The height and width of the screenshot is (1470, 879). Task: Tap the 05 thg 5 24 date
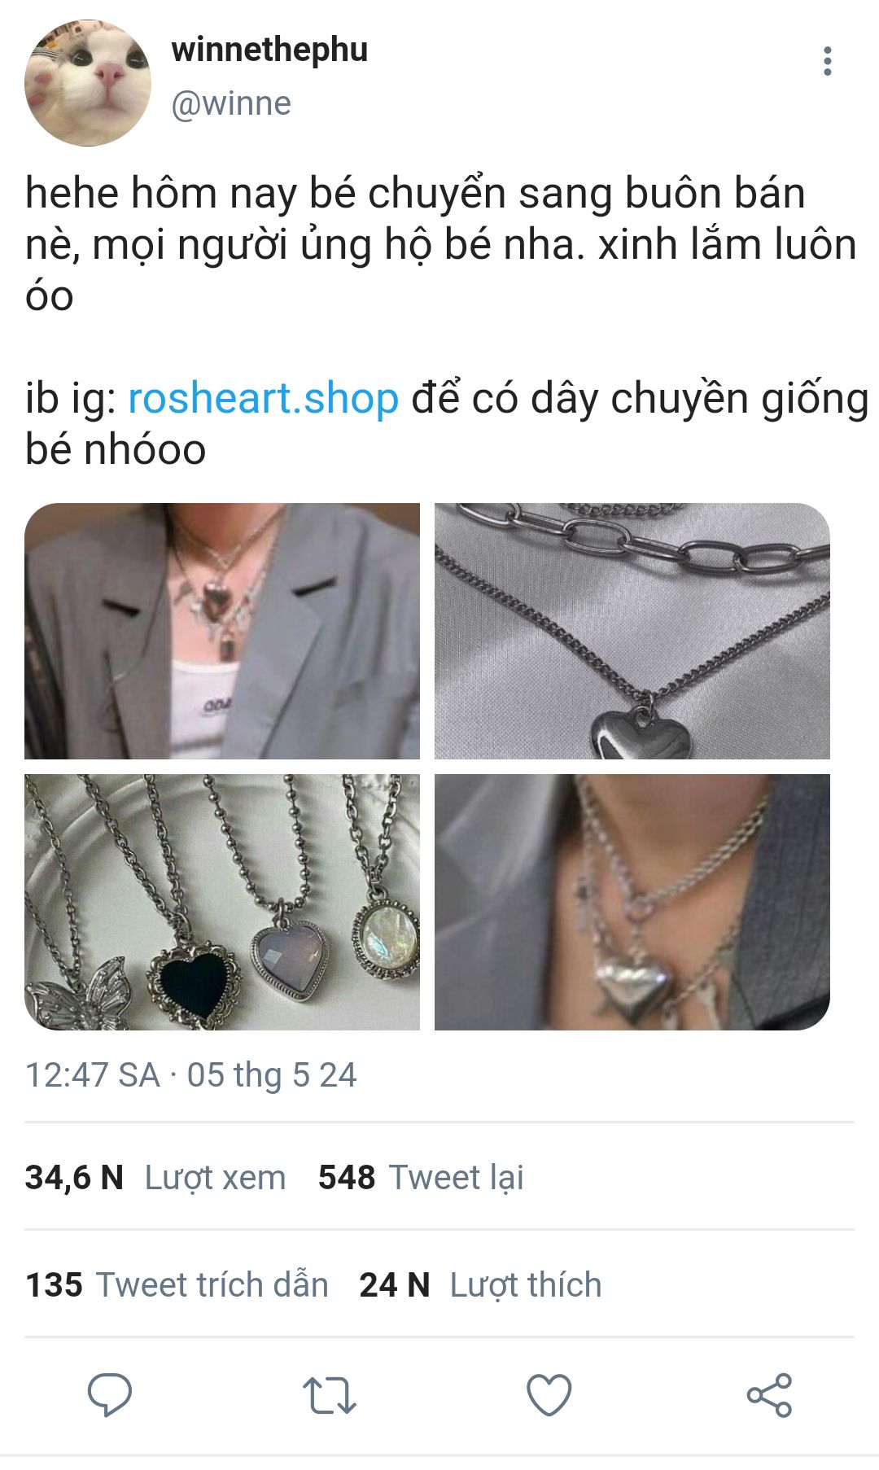272,1074
